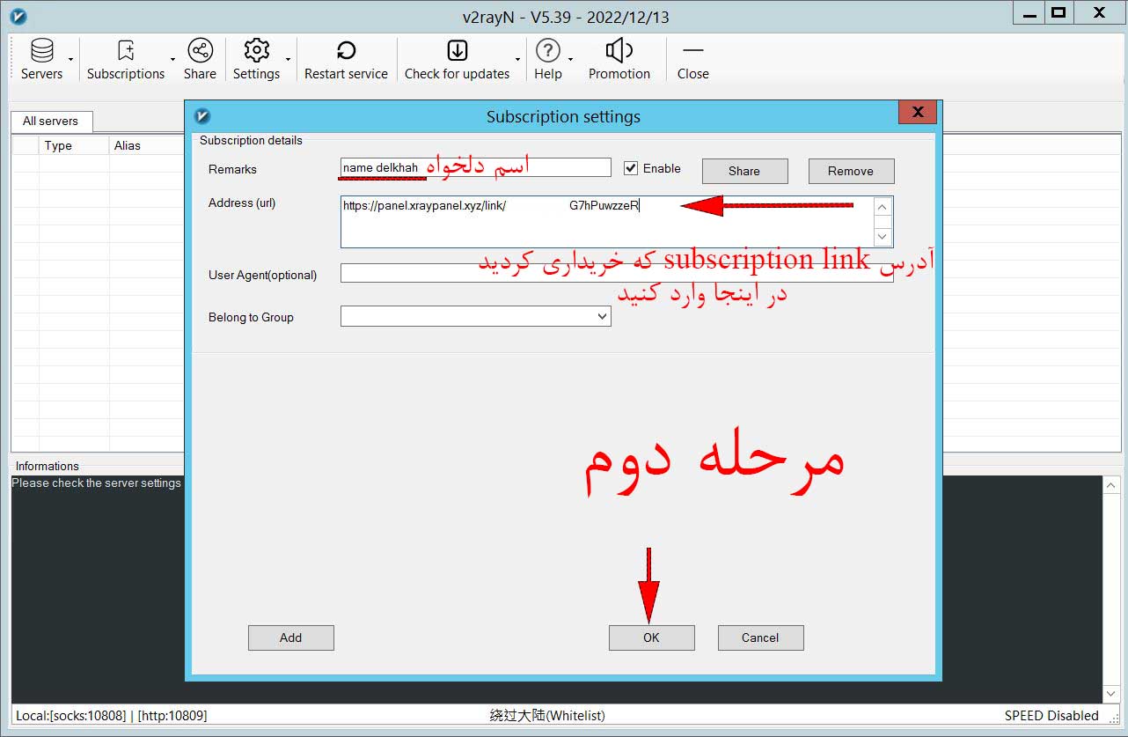Open the Settings gear icon
Image resolution: width=1128 pixels, height=737 pixels.
(x=256, y=50)
